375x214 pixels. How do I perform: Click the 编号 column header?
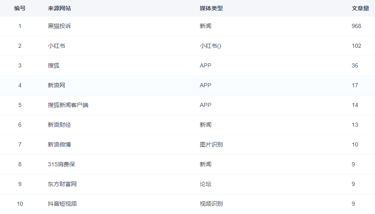(x=19, y=8)
